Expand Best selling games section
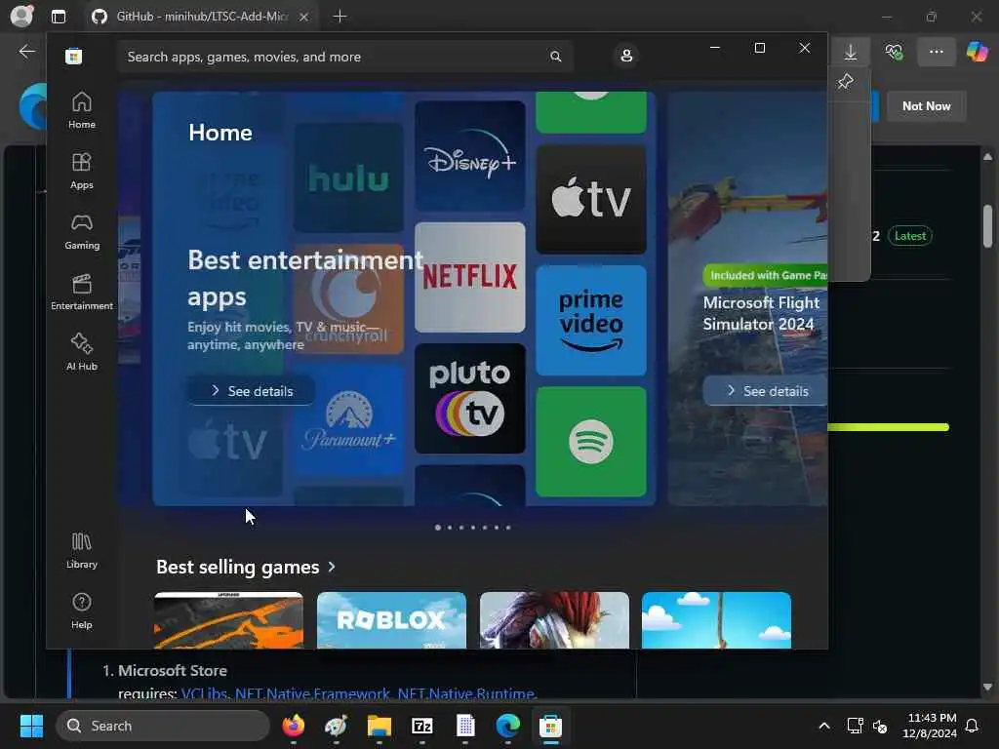This screenshot has width=999, height=749. tap(245, 567)
